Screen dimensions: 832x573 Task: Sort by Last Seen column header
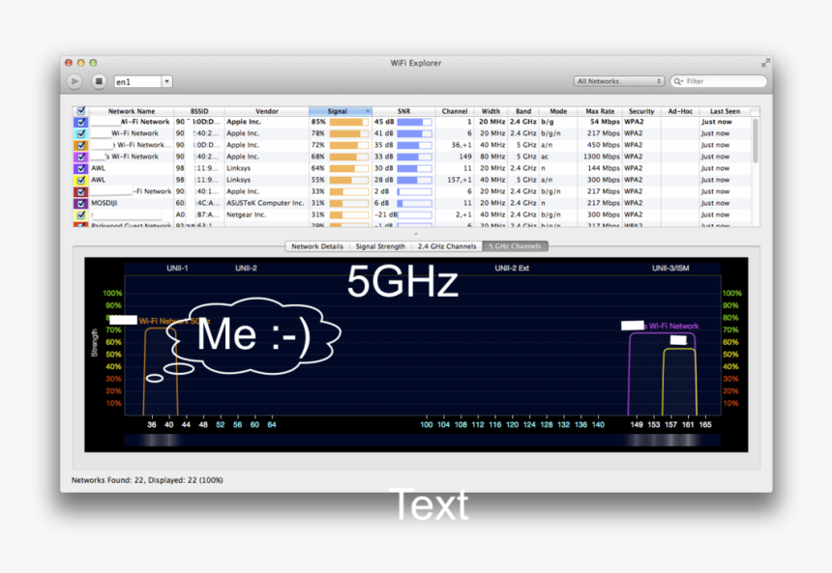click(x=725, y=111)
